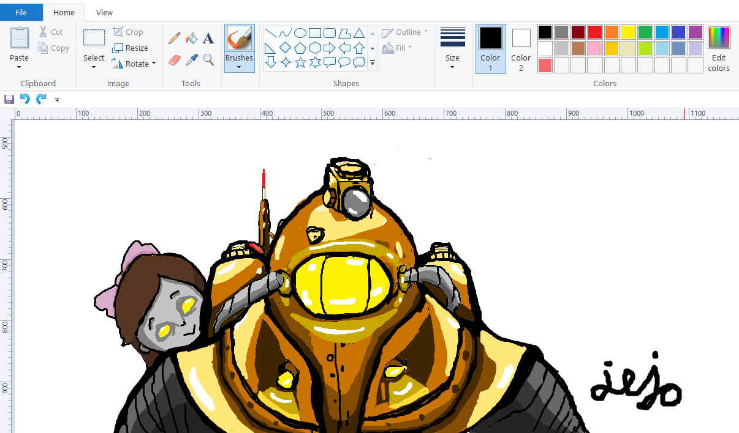Click the Brushes tool icon
Viewport: 739px width, 433px height.
239,39
